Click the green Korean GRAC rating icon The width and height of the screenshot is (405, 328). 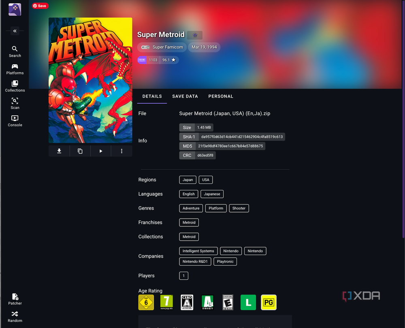click(207, 302)
